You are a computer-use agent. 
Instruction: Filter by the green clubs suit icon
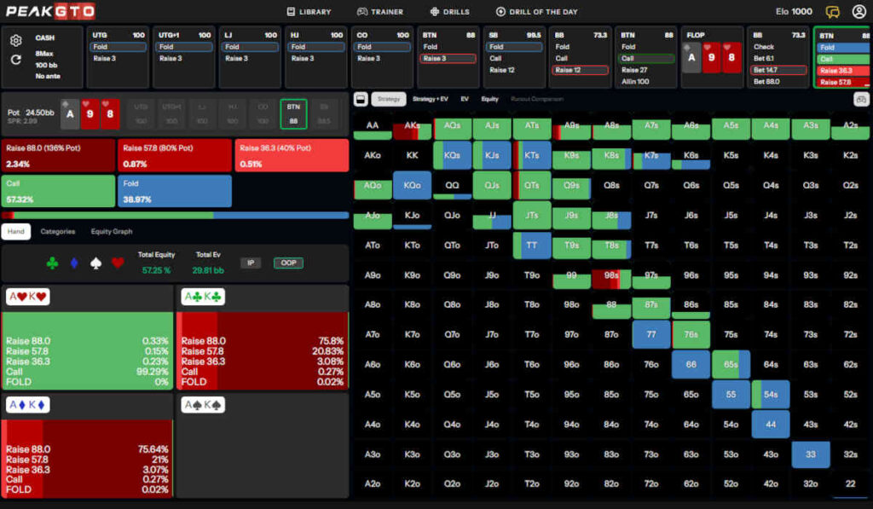pyautogui.click(x=53, y=263)
